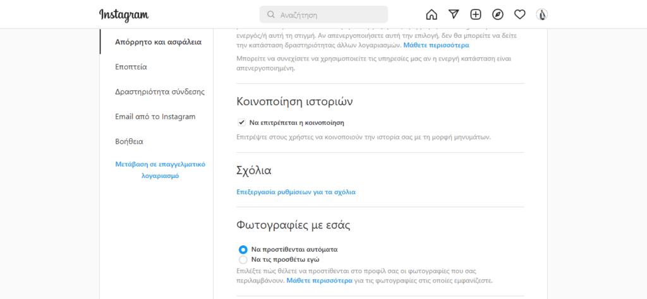
Task: Open the profile avatar menu
Action: click(541, 15)
